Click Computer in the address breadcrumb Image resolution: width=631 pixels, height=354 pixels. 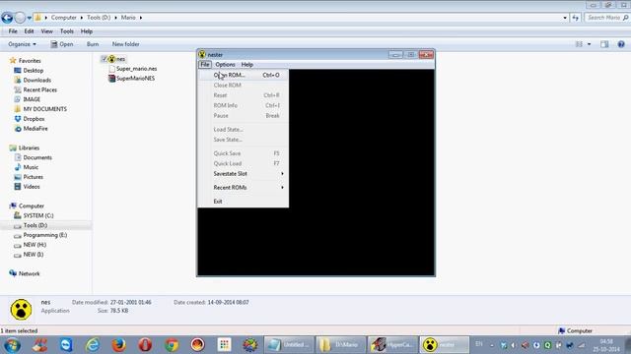(63, 18)
